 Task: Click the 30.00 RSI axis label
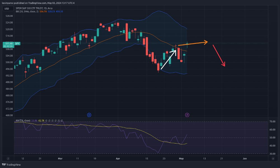click(272, 153)
